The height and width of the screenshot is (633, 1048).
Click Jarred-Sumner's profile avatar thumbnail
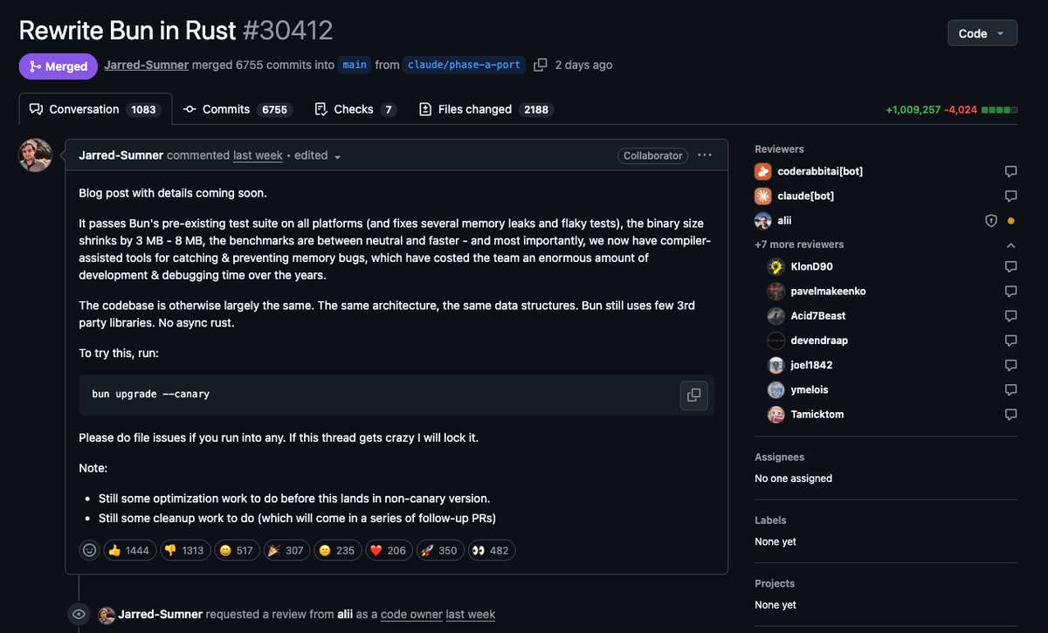tap(36, 155)
